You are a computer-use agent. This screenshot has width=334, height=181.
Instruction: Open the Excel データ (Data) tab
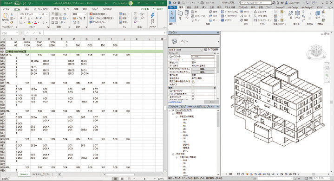point(66,9)
